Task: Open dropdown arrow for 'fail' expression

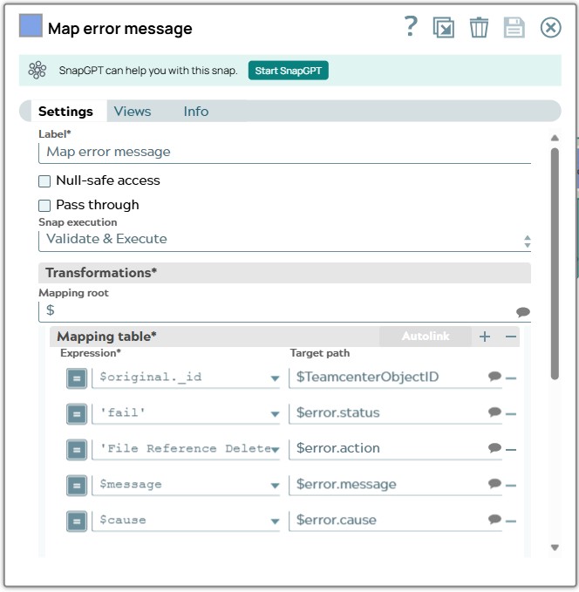Action: click(x=275, y=414)
